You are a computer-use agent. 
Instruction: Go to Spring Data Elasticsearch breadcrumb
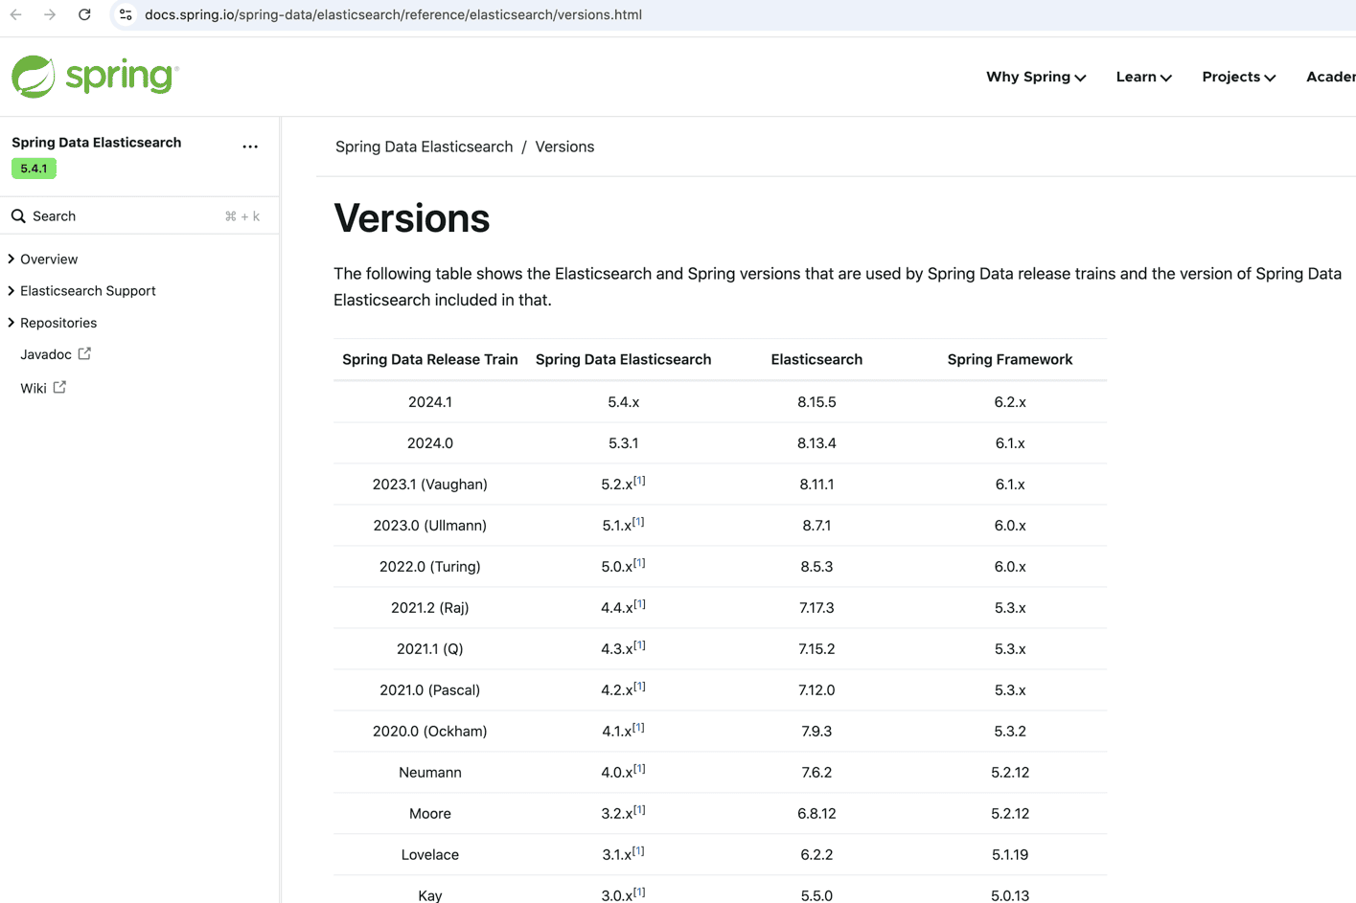pos(424,147)
